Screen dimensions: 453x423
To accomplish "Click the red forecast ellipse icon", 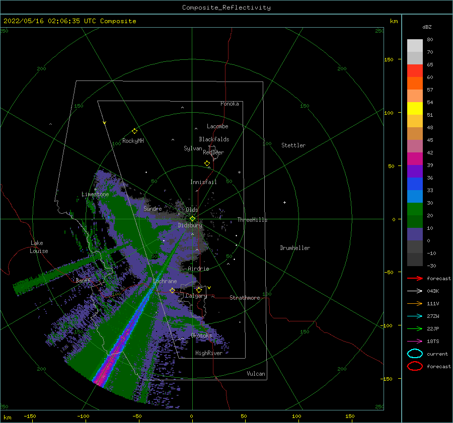I will pos(415,366).
